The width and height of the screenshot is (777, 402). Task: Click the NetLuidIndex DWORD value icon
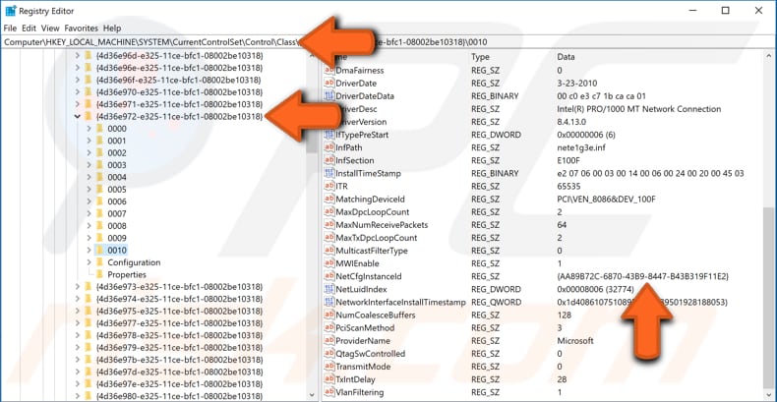click(329, 289)
